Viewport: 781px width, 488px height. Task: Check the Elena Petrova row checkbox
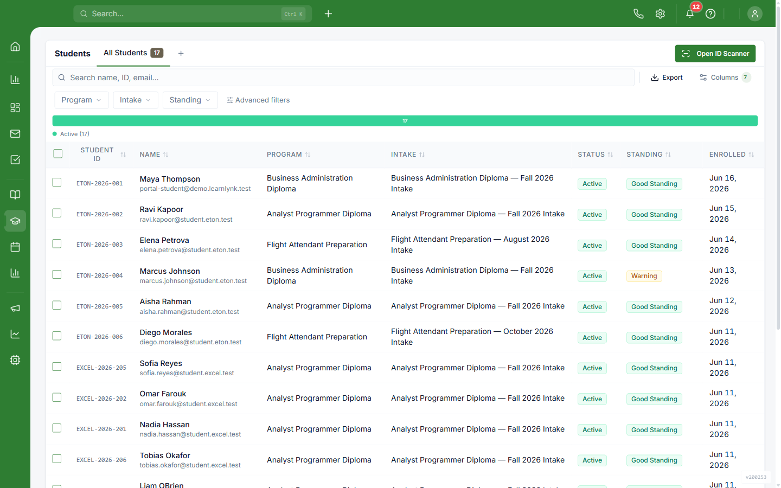click(57, 243)
